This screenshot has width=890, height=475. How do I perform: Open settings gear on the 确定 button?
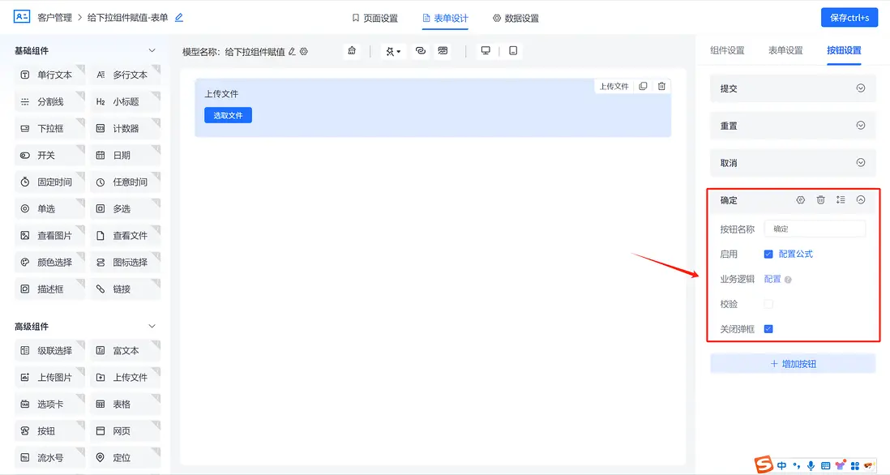pos(801,199)
